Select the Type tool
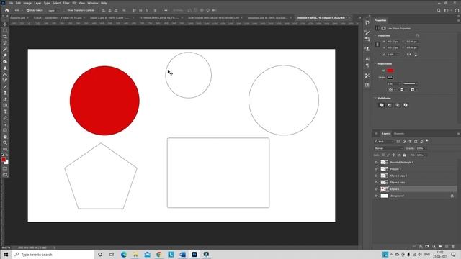Screen dimensions: 461x259 pyautogui.click(x=5, y=112)
